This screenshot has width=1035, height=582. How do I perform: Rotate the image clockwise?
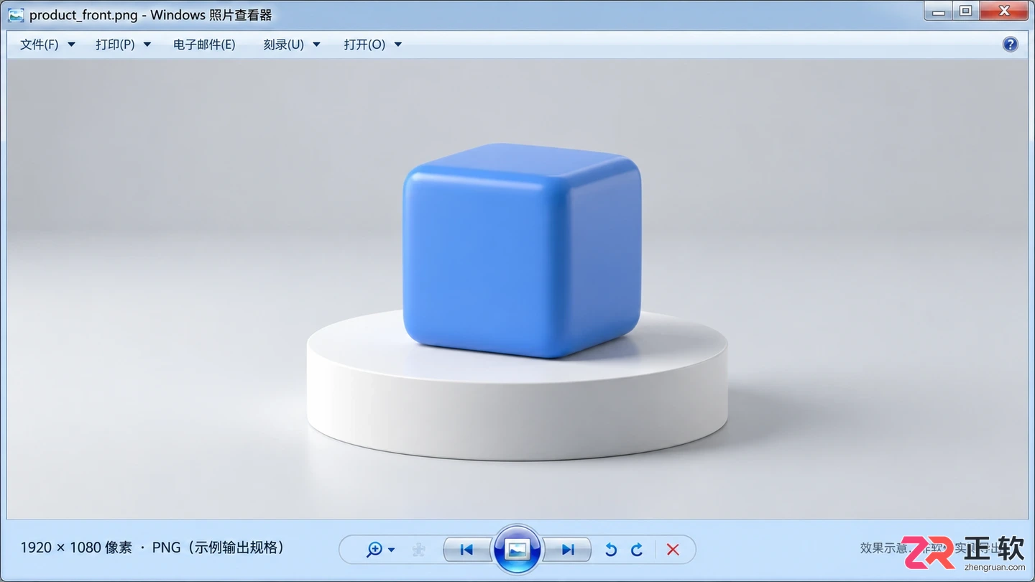[x=637, y=550]
